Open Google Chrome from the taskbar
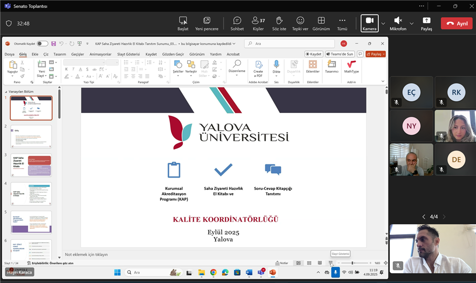 coord(213,273)
